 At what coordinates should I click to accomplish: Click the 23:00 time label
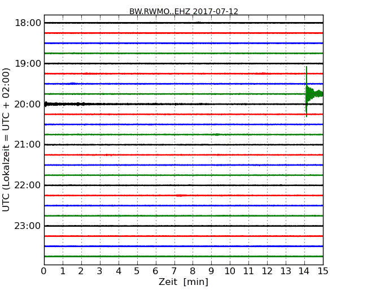(28, 226)
